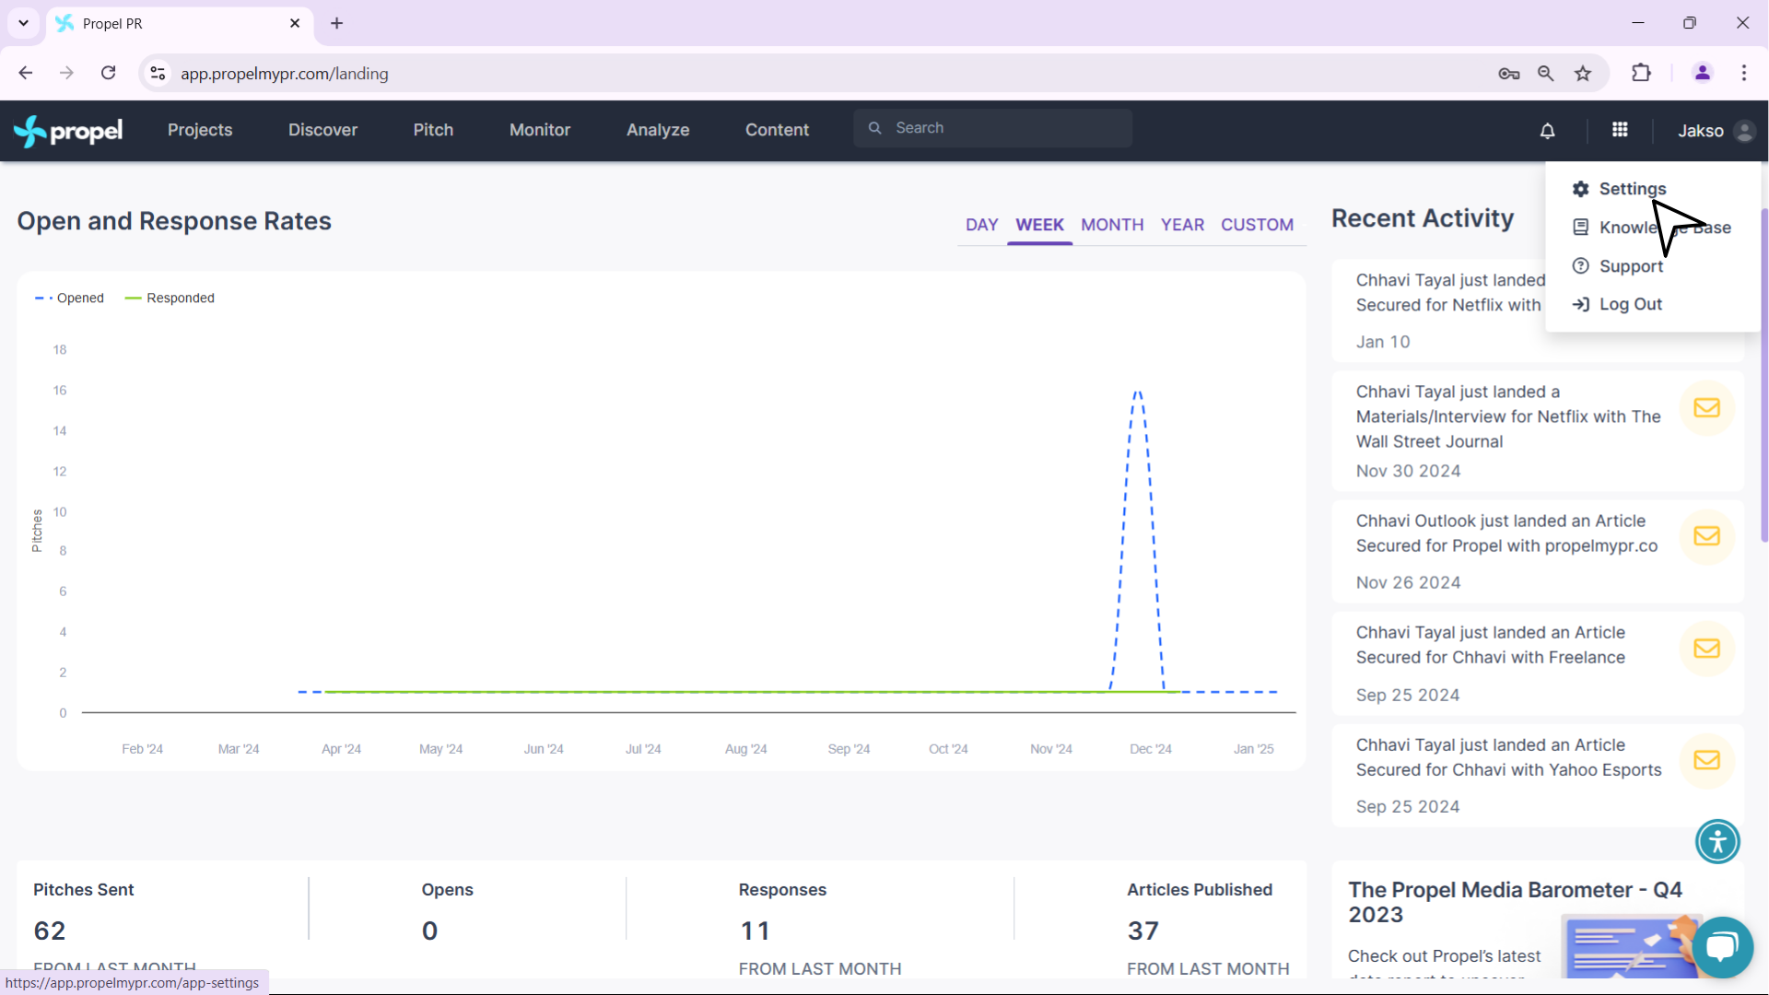The image size is (1769, 995).
Task: Click the password key icon in address bar
Action: coord(1509,74)
